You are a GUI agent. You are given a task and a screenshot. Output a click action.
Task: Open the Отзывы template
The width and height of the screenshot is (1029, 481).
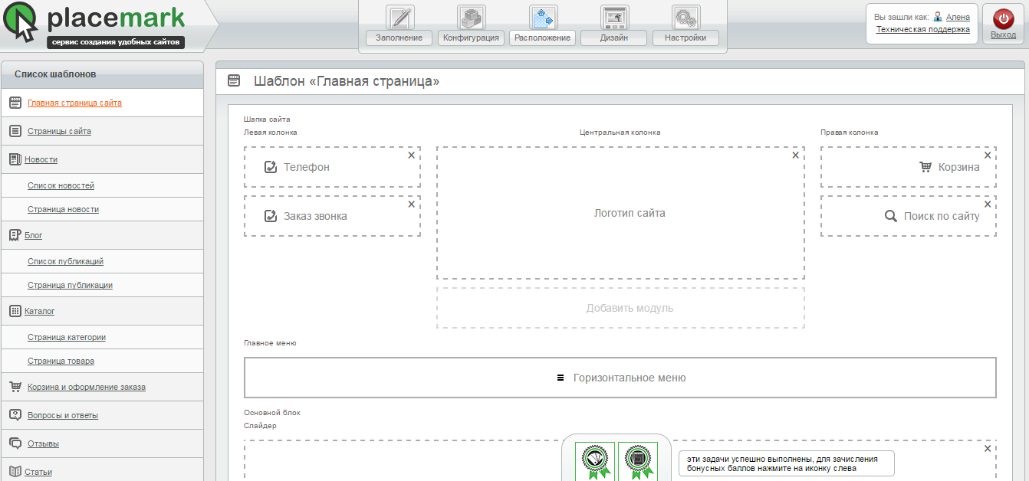pos(43,444)
